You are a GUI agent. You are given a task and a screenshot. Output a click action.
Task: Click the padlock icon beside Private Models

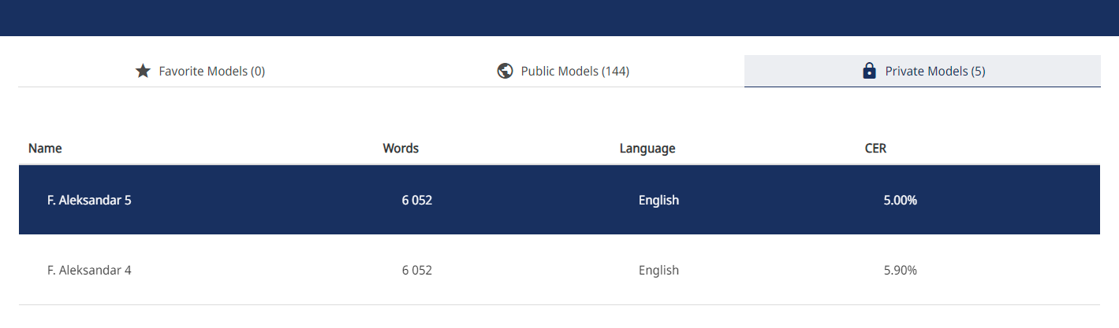point(870,72)
